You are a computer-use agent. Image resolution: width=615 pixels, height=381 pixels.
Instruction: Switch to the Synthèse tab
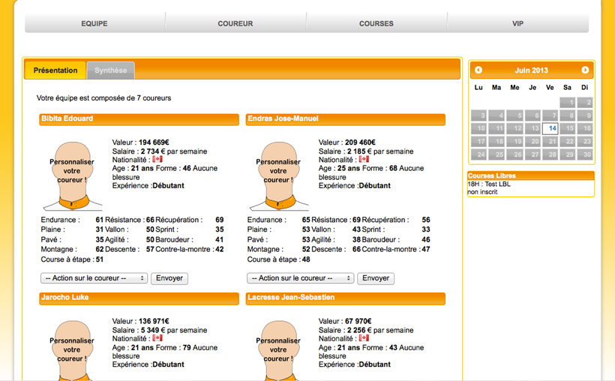(110, 70)
